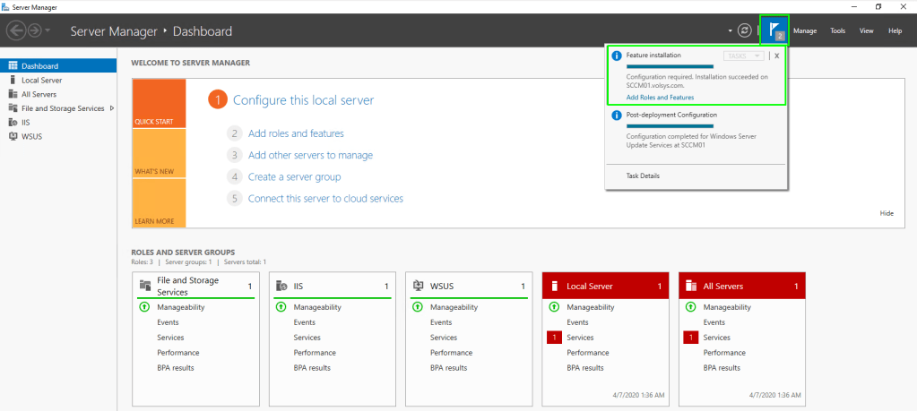Click the IIS tile server icon

click(x=281, y=286)
